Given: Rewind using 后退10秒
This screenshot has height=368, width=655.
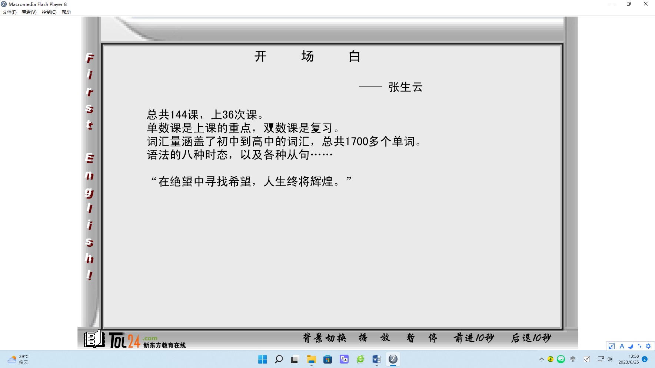Looking at the screenshot, I should (x=531, y=338).
